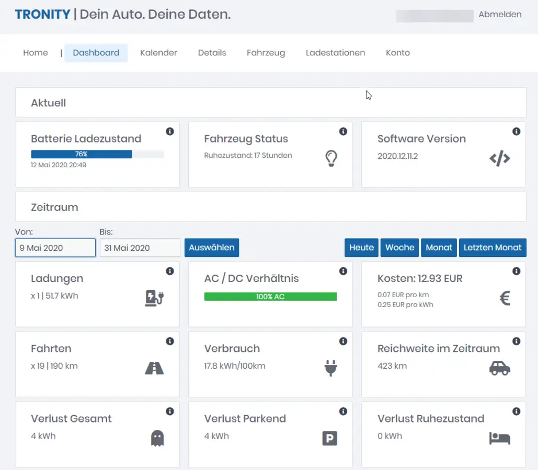The image size is (538, 470).
Task: Click the plug icon in Verbrauch card
Action: 330,368
